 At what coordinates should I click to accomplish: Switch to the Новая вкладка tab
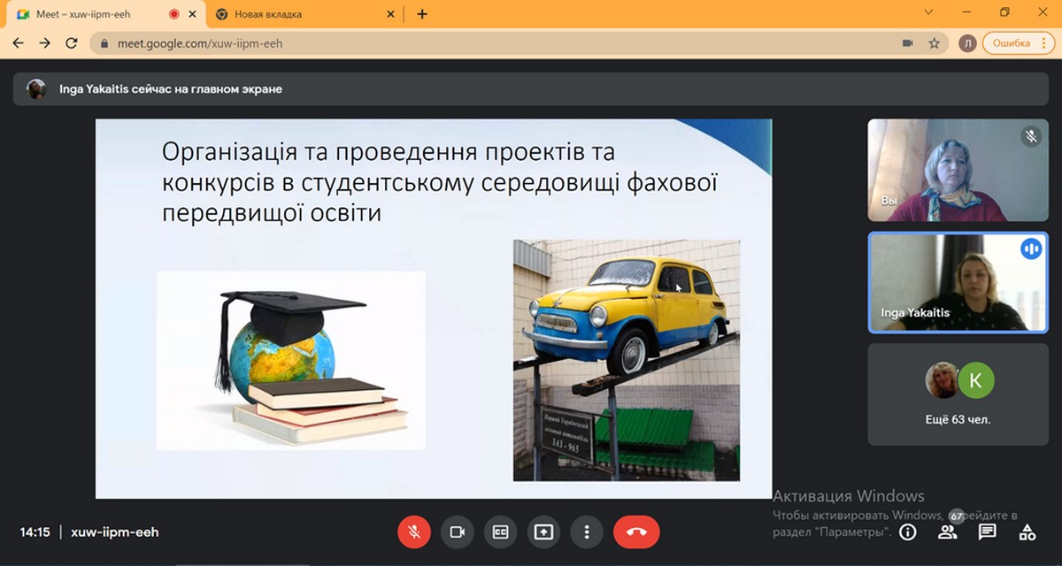pyautogui.click(x=298, y=14)
